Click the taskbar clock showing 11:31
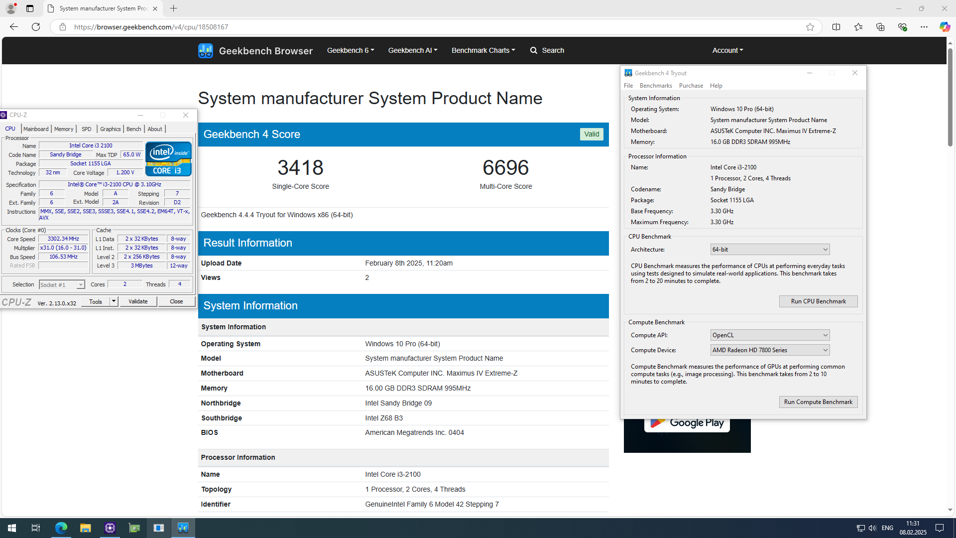Screen dimensions: 956x538 [x=913, y=528]
